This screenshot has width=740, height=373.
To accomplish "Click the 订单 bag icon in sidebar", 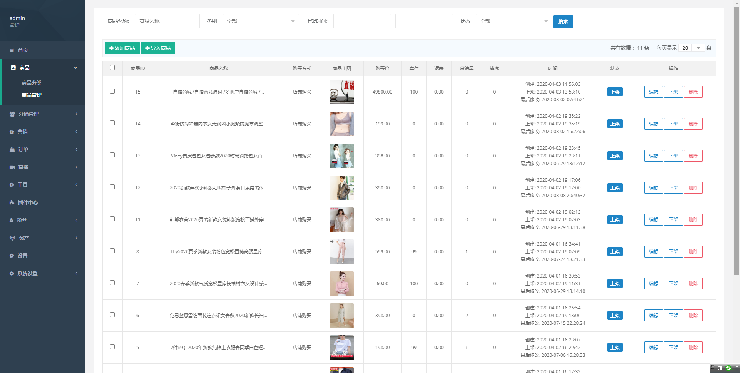I will (x=12, y=149).
